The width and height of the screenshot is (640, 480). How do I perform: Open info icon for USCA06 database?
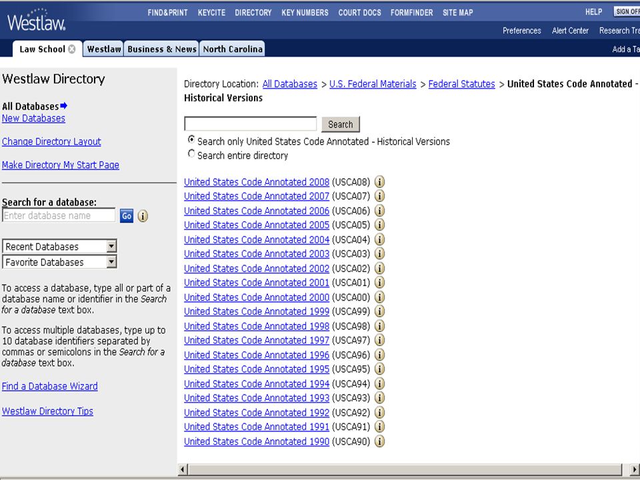click(379, 211)
